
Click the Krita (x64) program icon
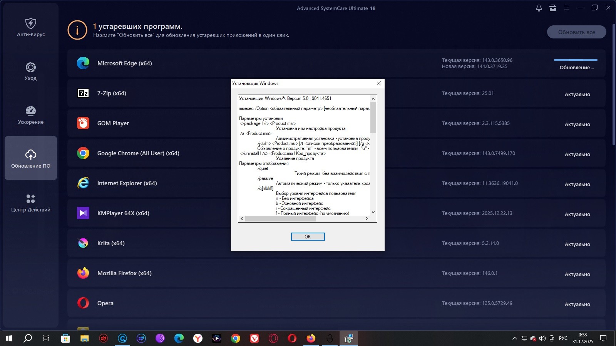pos(83,243)
